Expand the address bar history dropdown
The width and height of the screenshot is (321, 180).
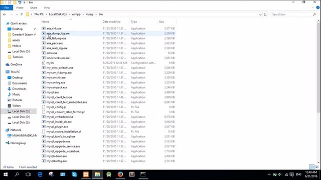point(260,14)
